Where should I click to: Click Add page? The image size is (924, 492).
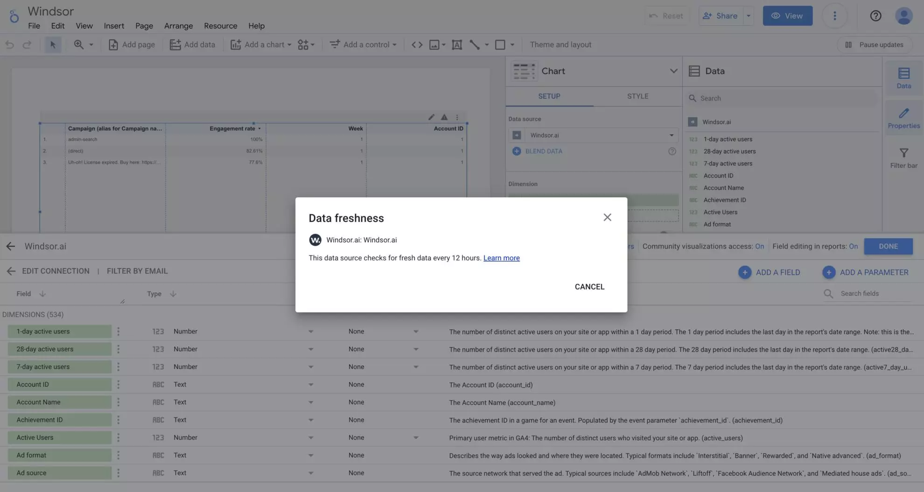[132, 45]
